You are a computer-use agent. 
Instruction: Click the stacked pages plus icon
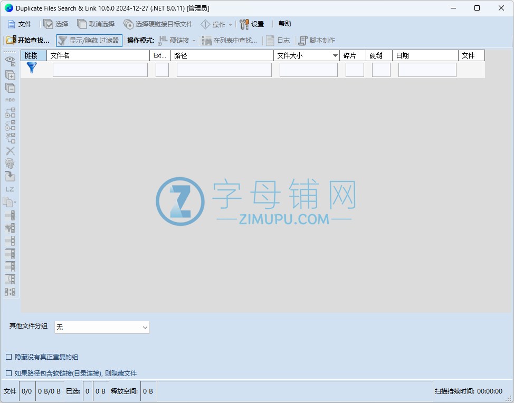(x=10, y=75)
